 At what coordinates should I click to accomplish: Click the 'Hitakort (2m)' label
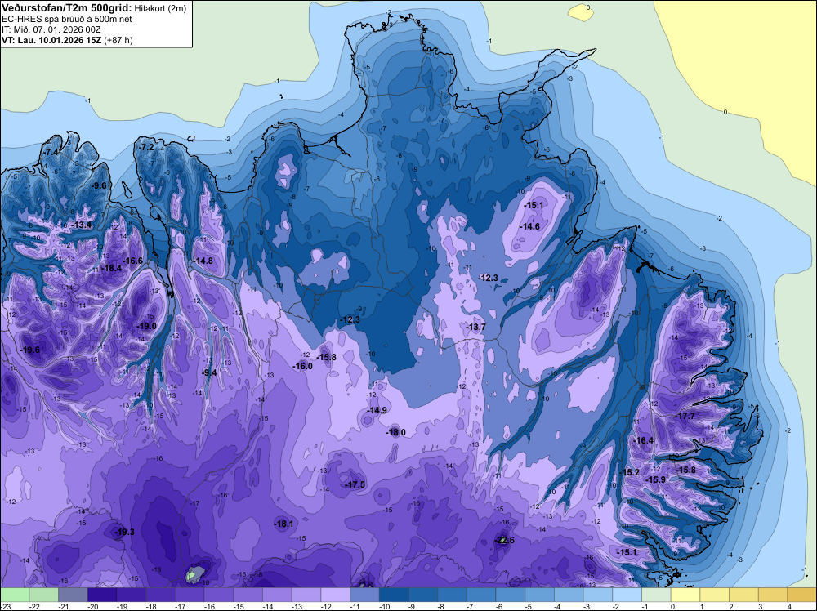click(160, 8)
